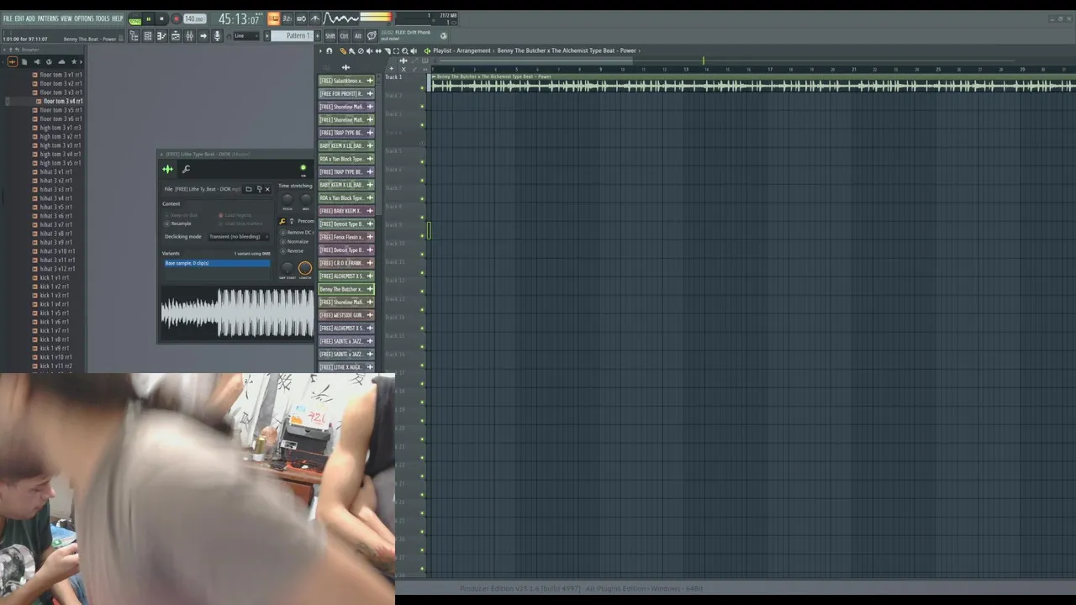
Task: Open the OPTIONS menu
Action: pos(84,18)
